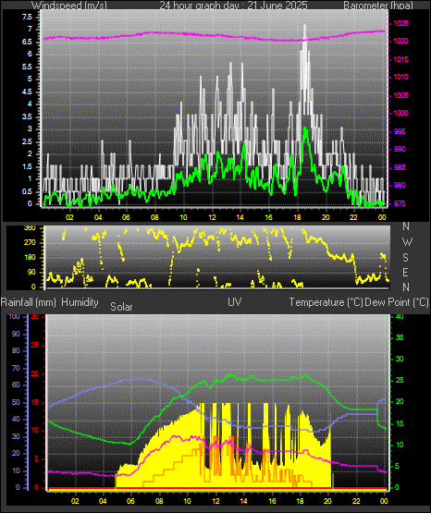This screenshot has width=431, height=513.
Task: Click the 985 barometer axis value
Action: (400, 167)
